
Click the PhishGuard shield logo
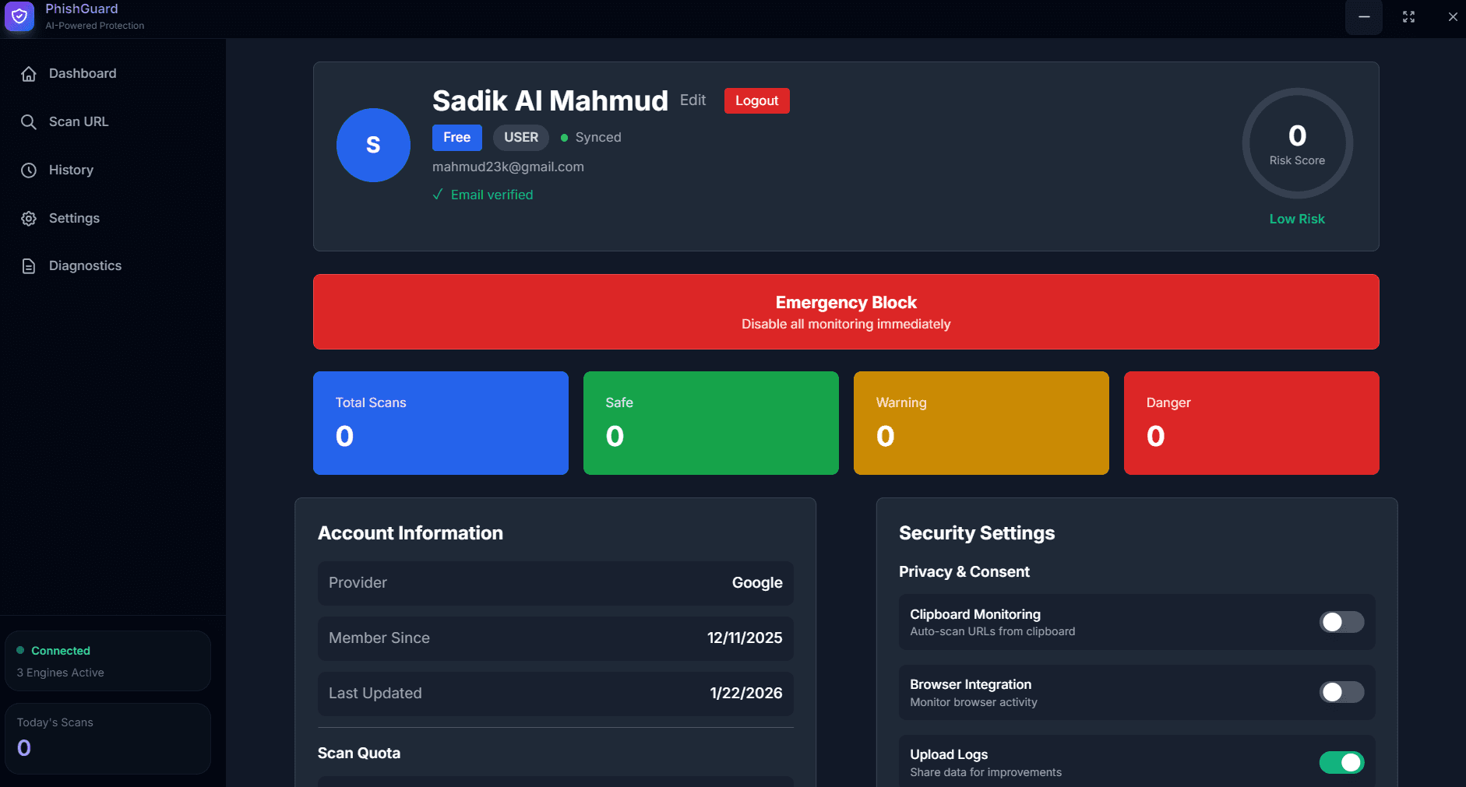tap(19, 16)
